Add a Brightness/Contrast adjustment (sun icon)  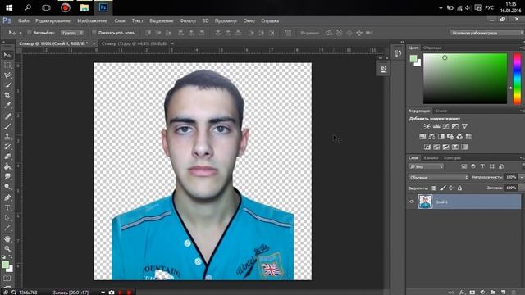[x=427, y=126]
